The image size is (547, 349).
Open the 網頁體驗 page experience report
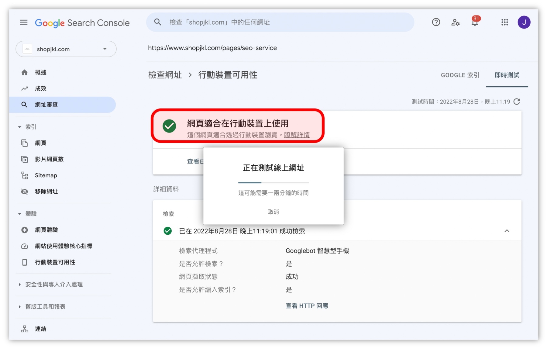tap(46, 230)
